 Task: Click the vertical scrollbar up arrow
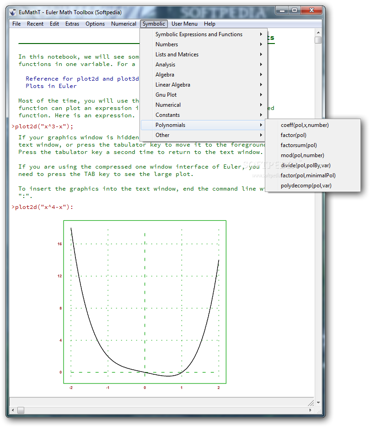(318, 33)
